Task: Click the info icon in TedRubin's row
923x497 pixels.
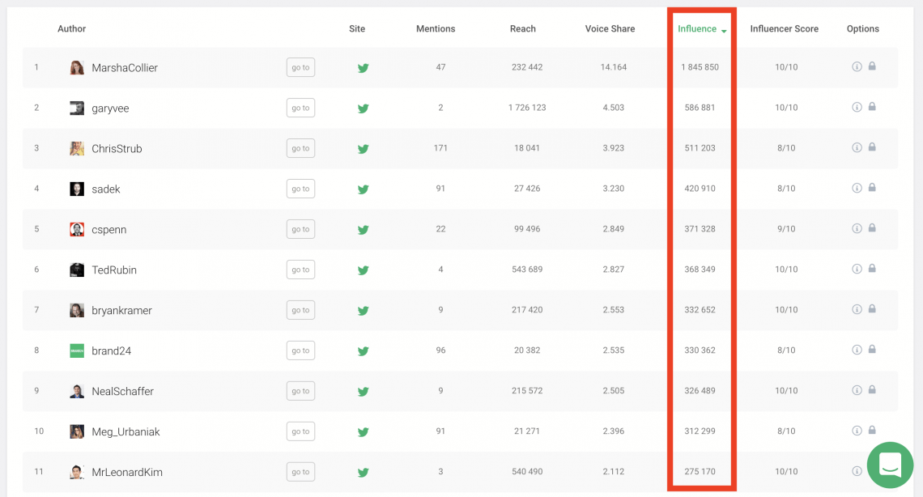Action: click(857, 269)
